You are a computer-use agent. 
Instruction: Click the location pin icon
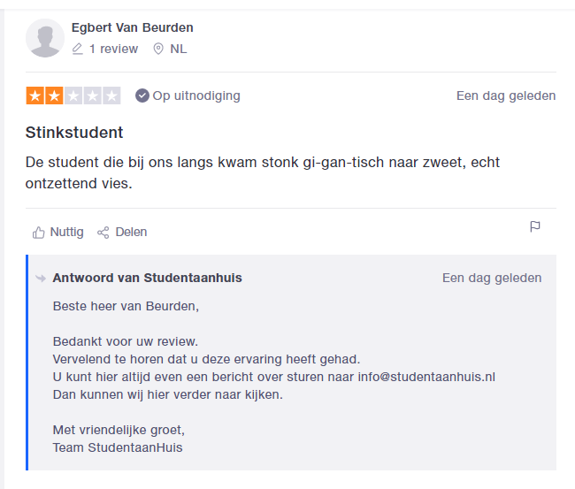[158, 49]
